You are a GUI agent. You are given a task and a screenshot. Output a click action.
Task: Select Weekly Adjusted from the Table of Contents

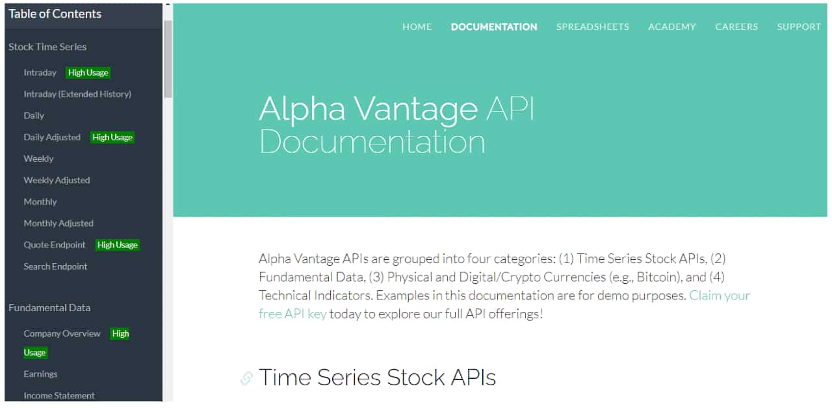click(x=57, y=180)
